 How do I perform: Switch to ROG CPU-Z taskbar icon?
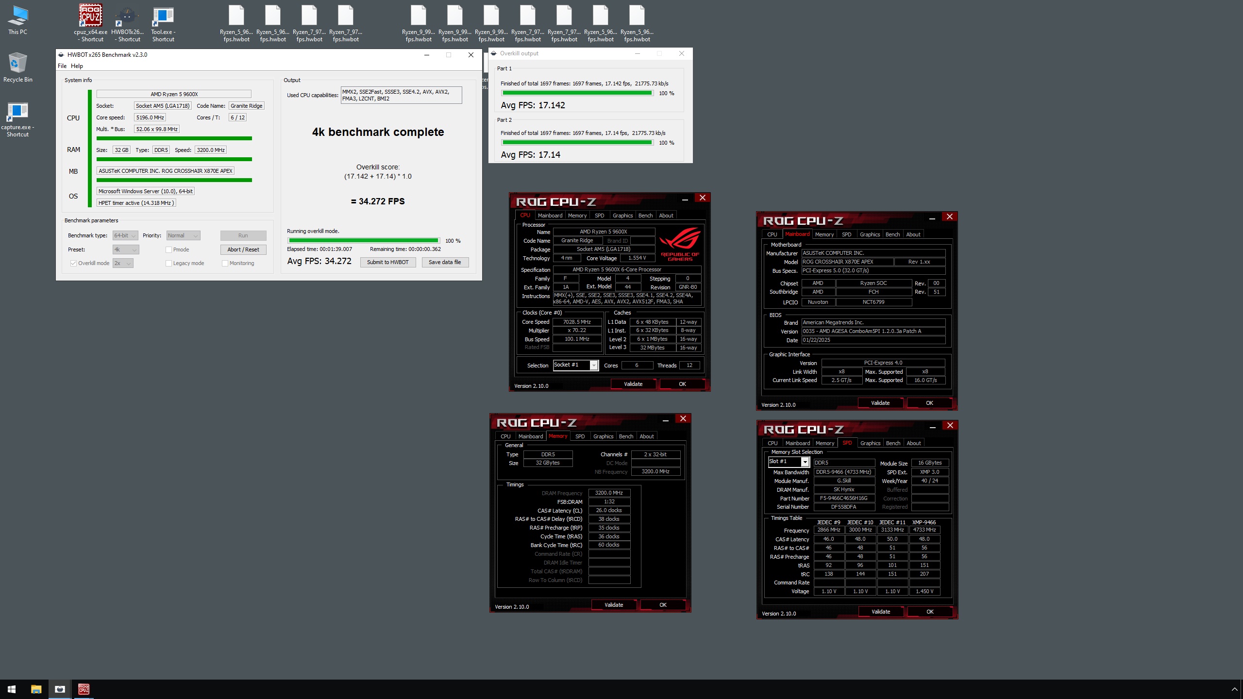point(84,689)
